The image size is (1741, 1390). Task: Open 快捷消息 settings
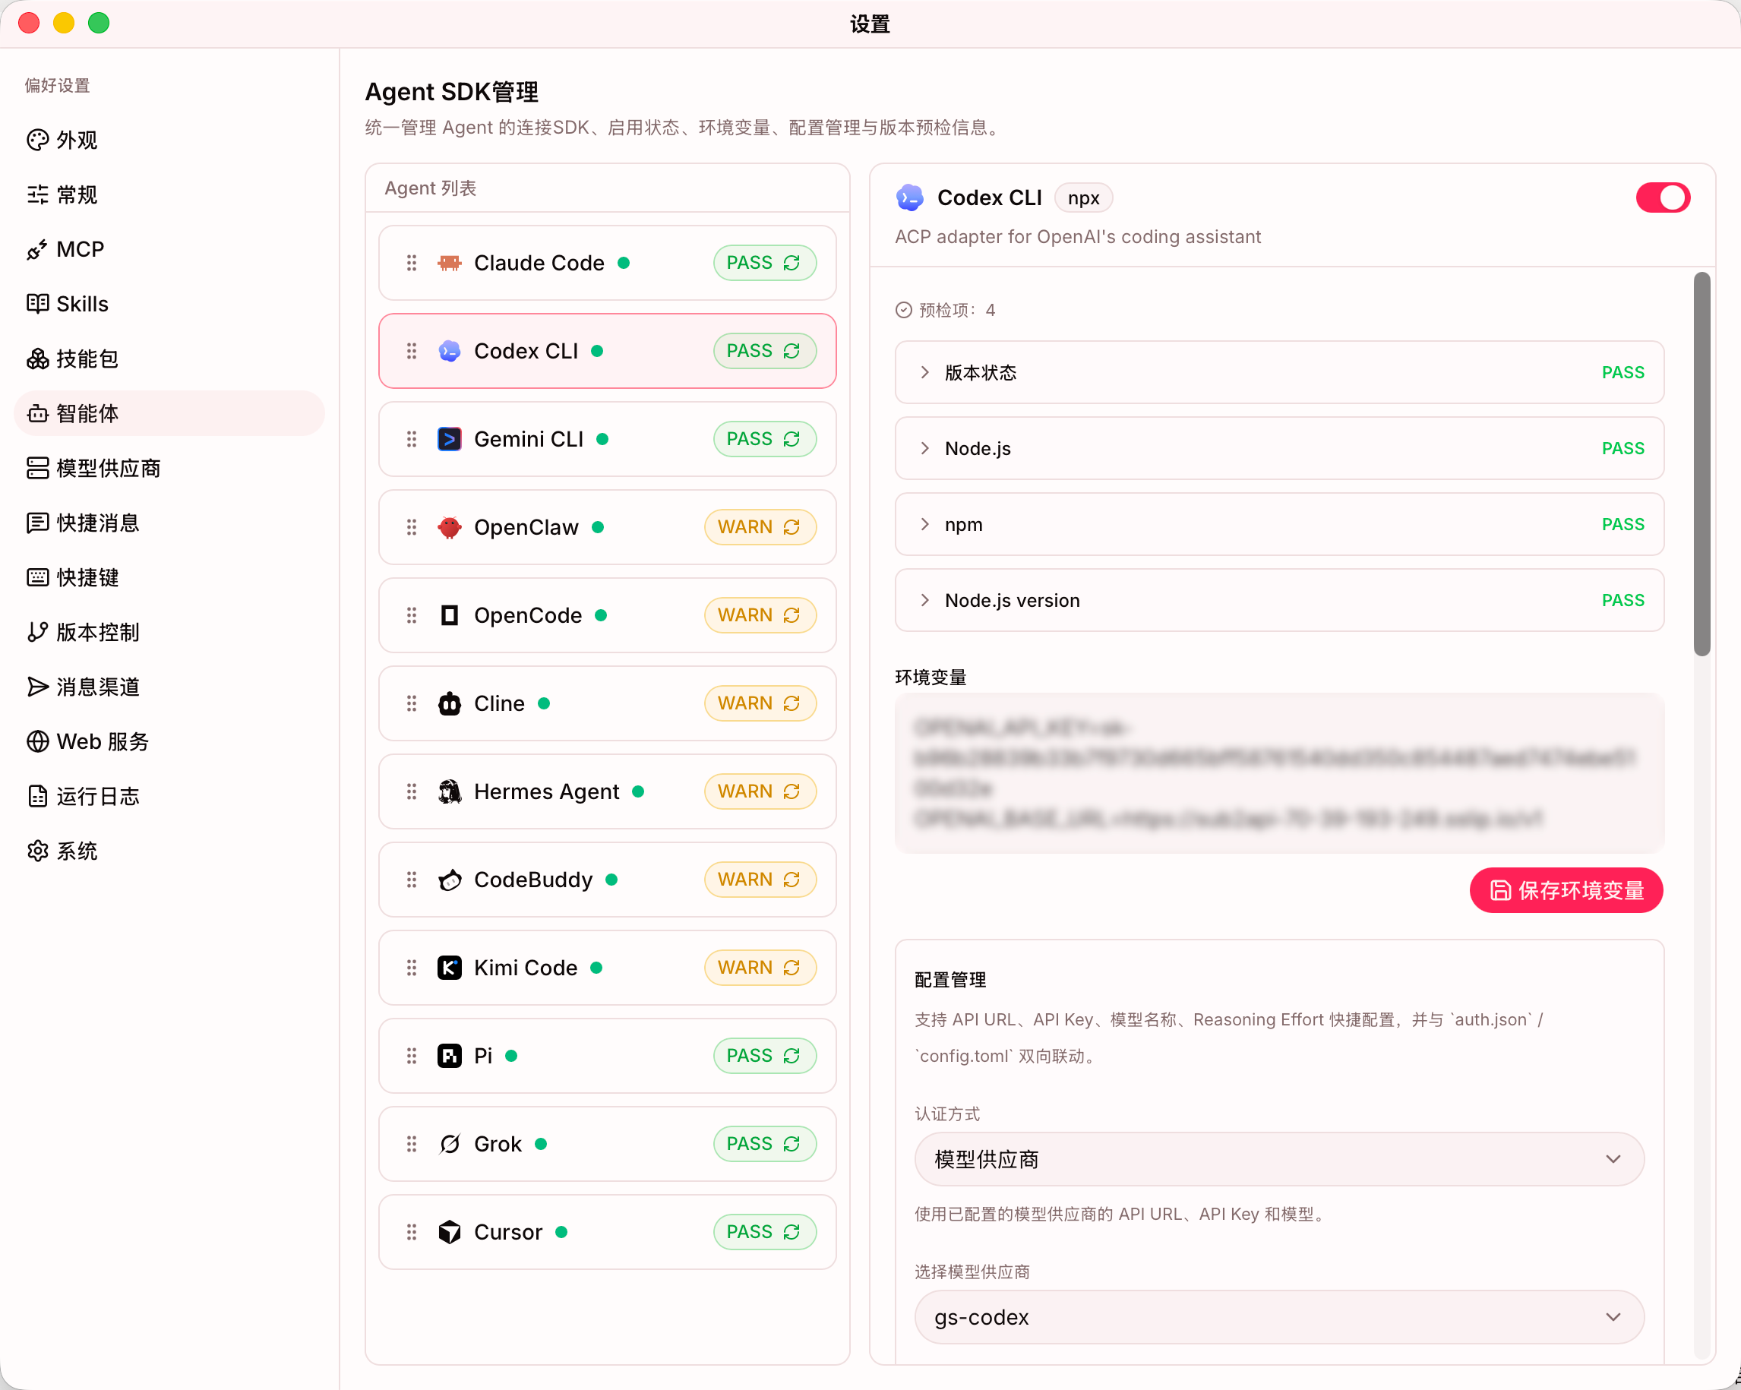coord(169,523)
